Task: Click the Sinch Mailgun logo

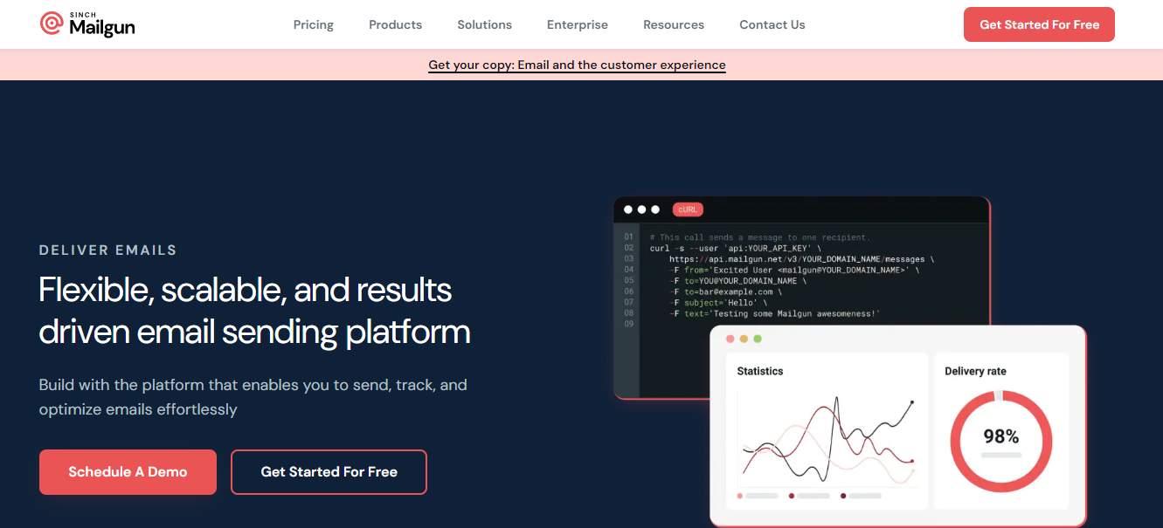Action: (87, 24)
